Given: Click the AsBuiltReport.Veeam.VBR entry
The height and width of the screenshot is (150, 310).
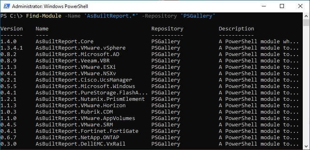Looking at the screenshot, I should coord(73,61).
